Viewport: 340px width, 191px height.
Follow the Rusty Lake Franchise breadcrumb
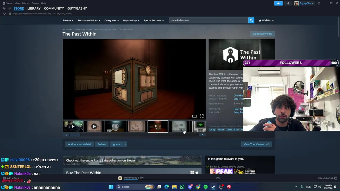click(105, 29)
